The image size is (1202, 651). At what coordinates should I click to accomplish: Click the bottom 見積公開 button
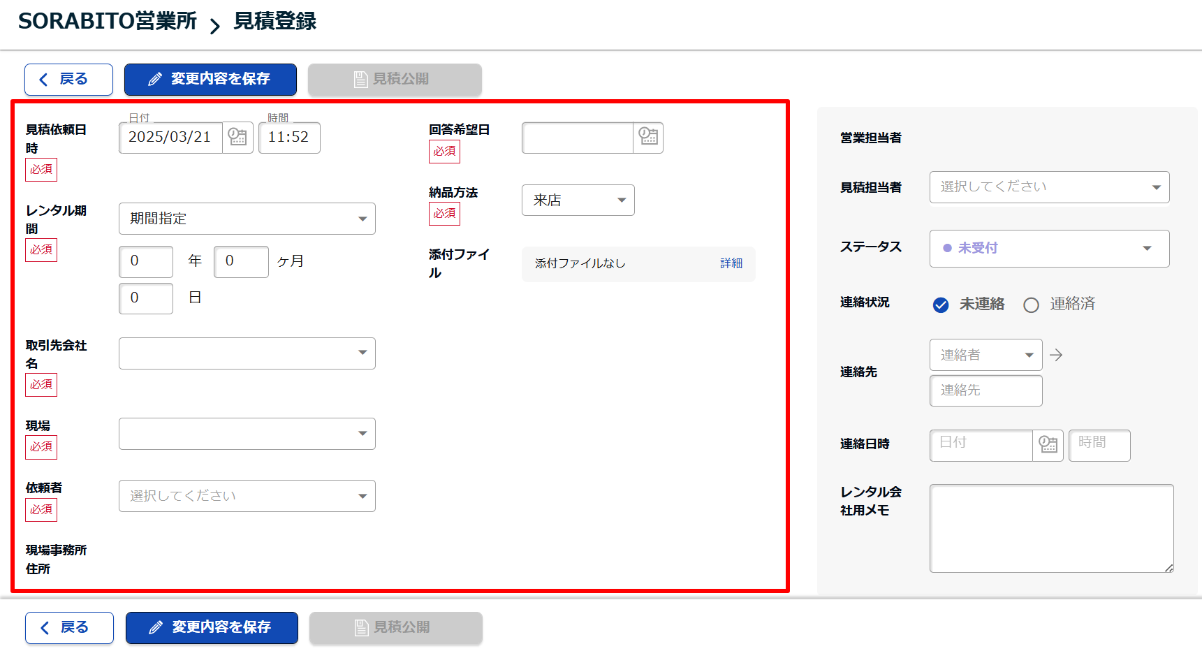395,627
